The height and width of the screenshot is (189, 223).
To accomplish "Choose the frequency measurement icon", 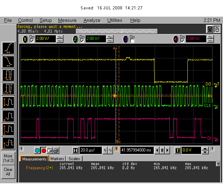I will click(x=8, y=89).
